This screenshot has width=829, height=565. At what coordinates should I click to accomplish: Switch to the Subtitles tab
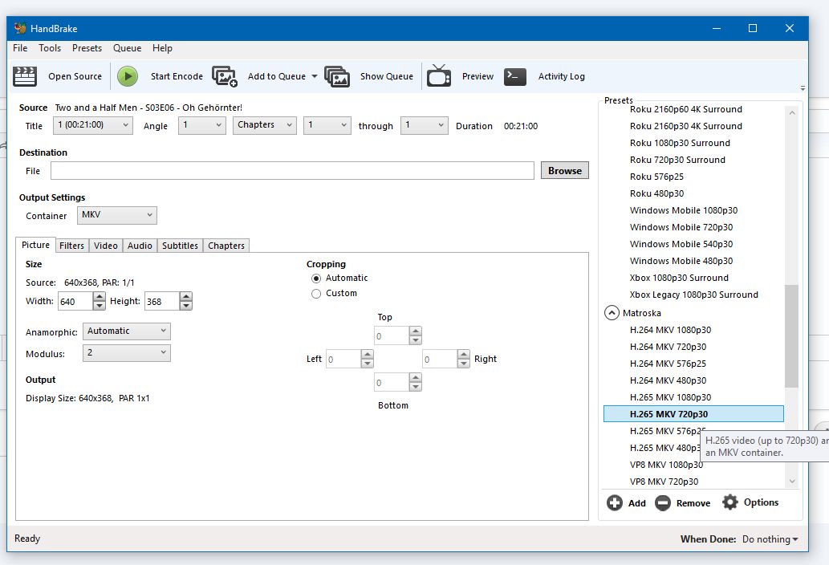(181, 246)
